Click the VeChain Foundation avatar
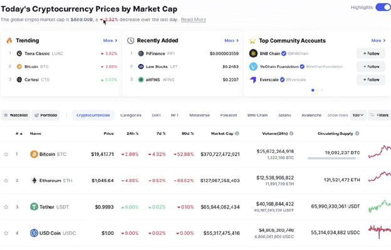The height and width of the screenshot is (250, 391). 253,66
